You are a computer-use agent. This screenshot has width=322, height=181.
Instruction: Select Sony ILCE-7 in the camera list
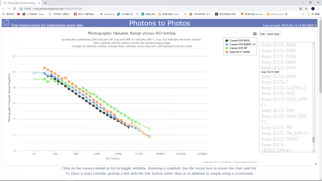coord(275,82)
